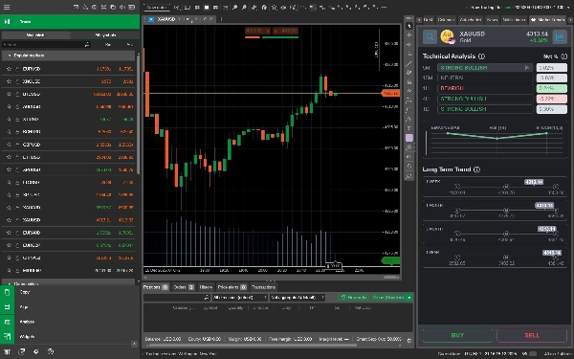
Task: Click the Long Term Trend info icon
Action: pyautogui.click(x=476, y=169)
